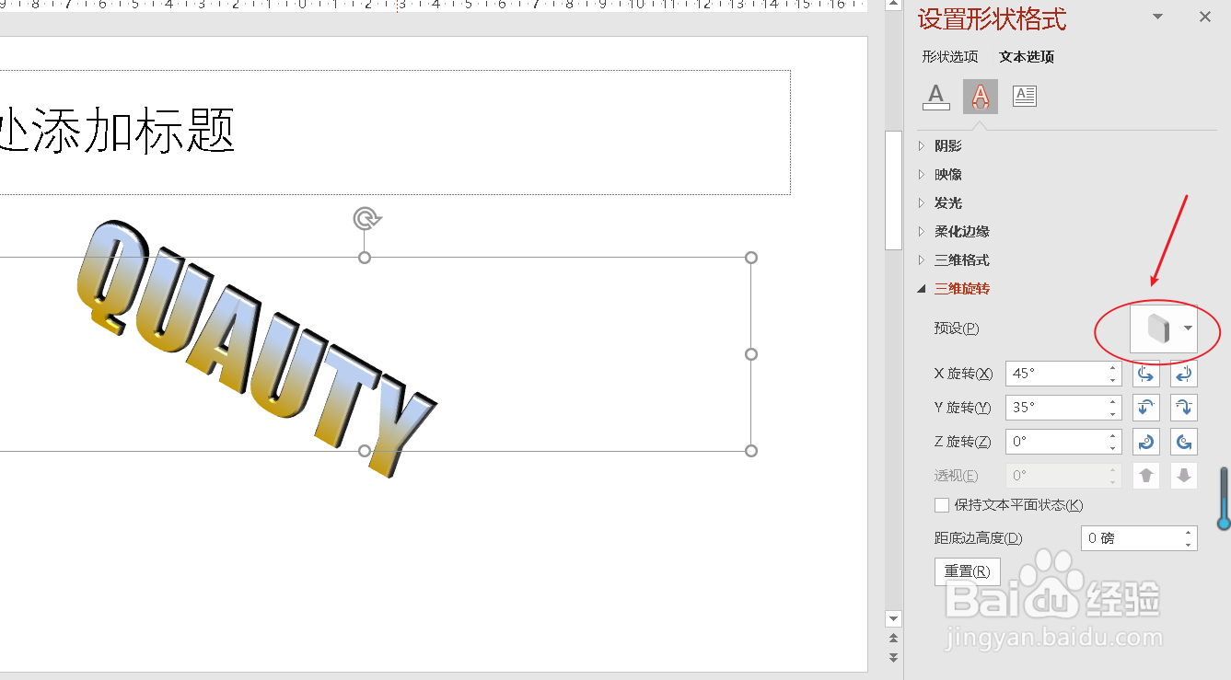The height and width of the screenshot is (680, 1231).
Task: Open the Text Fill & Outline icon tab
Action: coord(936,96)
